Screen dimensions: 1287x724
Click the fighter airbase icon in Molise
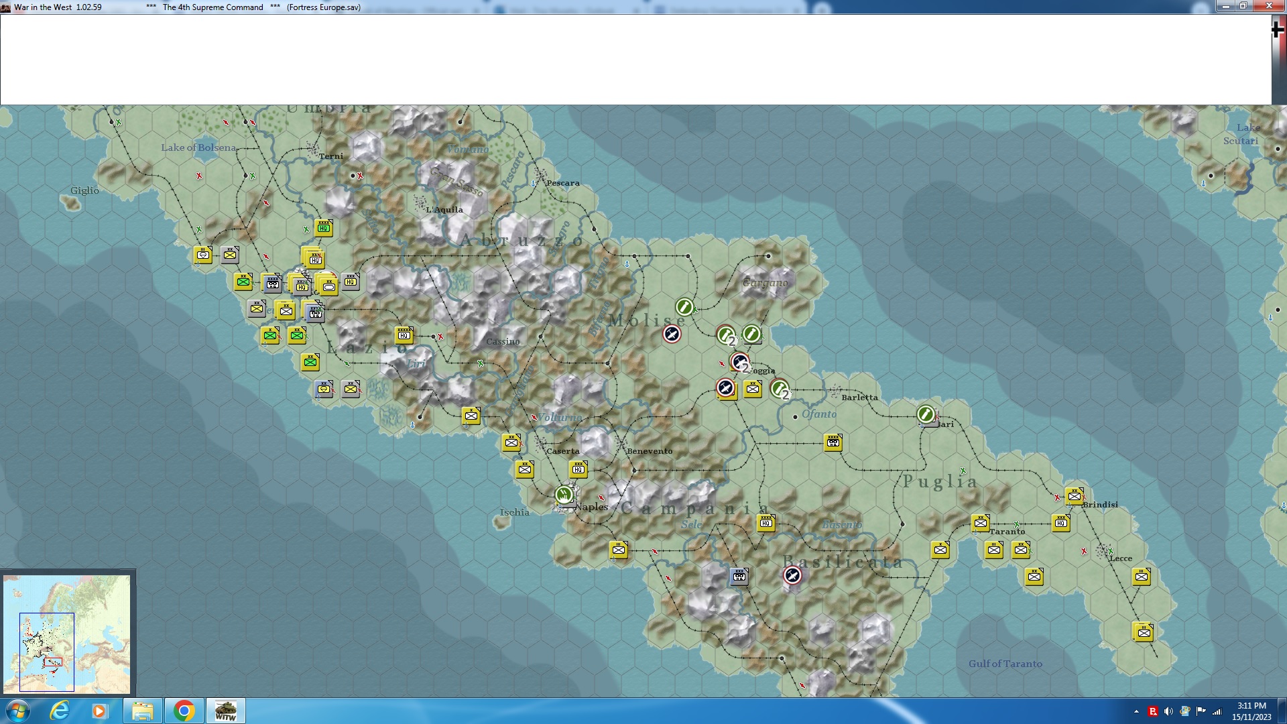tap(672, 334)
